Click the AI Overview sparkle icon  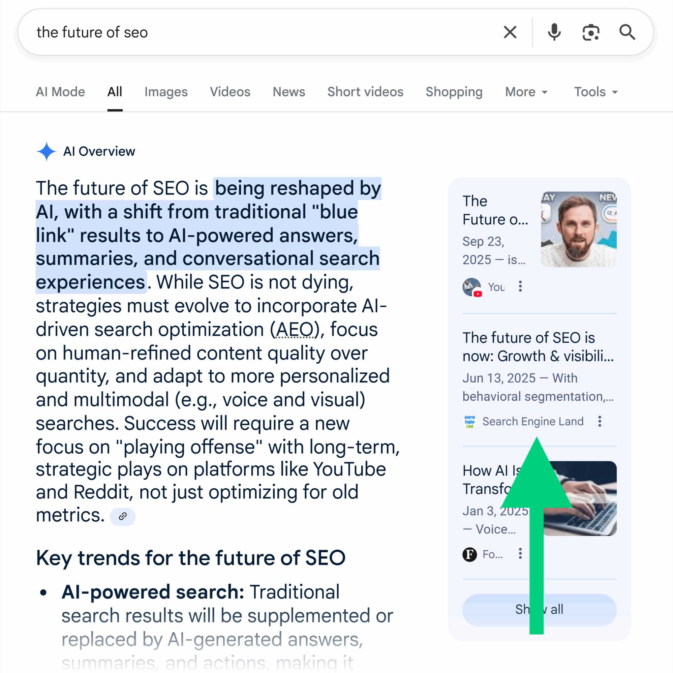tap(46, 152)
